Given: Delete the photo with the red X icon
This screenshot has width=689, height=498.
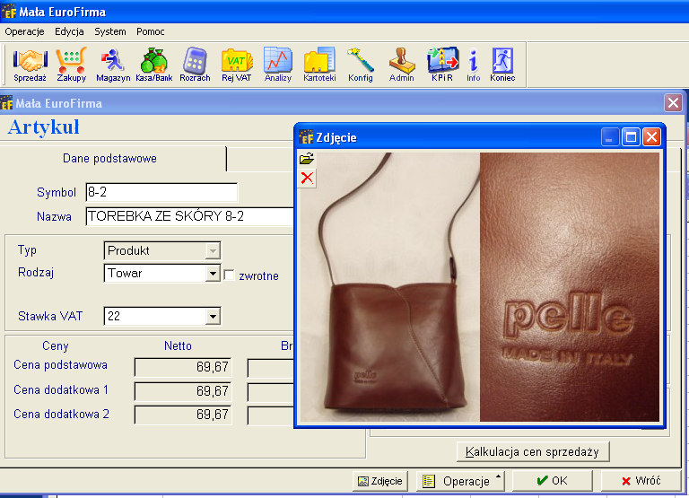Looking at the screenshot, I should tap(307, 178).
